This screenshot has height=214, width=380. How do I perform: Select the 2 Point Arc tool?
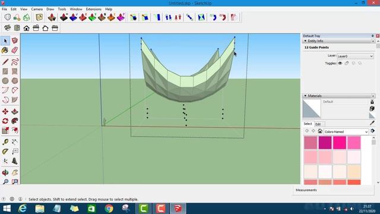click(x=15, y=90)
